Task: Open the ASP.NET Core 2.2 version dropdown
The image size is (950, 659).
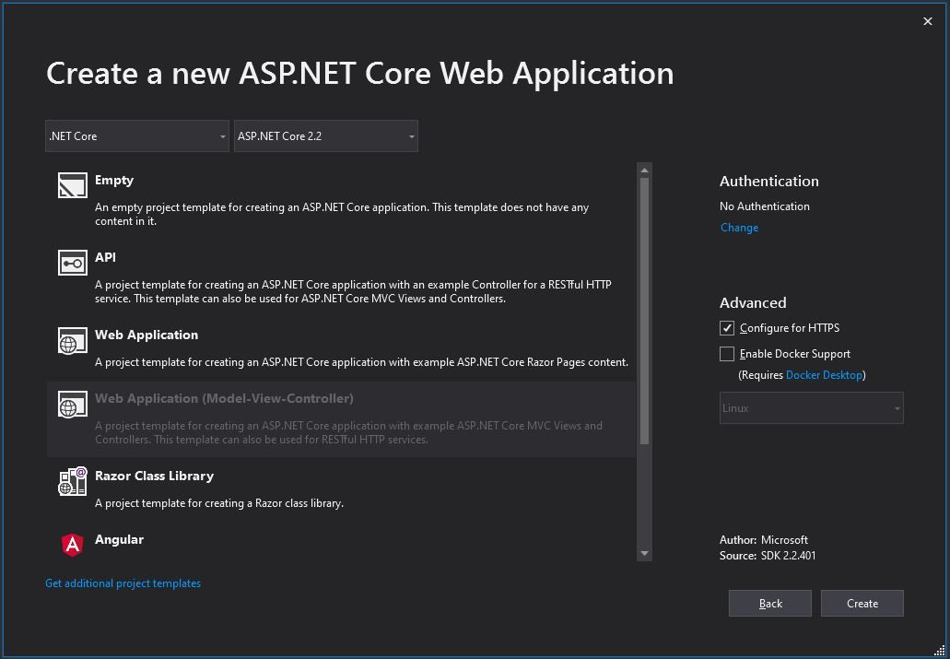Action: coord(326,135)
